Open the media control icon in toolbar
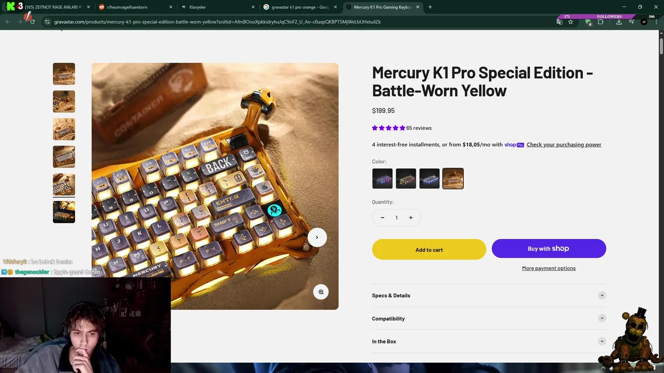This screenshot has height=373, width=664. 631,22
